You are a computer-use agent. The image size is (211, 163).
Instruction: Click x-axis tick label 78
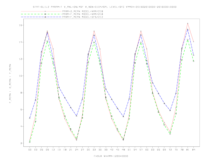click(182, 150)
